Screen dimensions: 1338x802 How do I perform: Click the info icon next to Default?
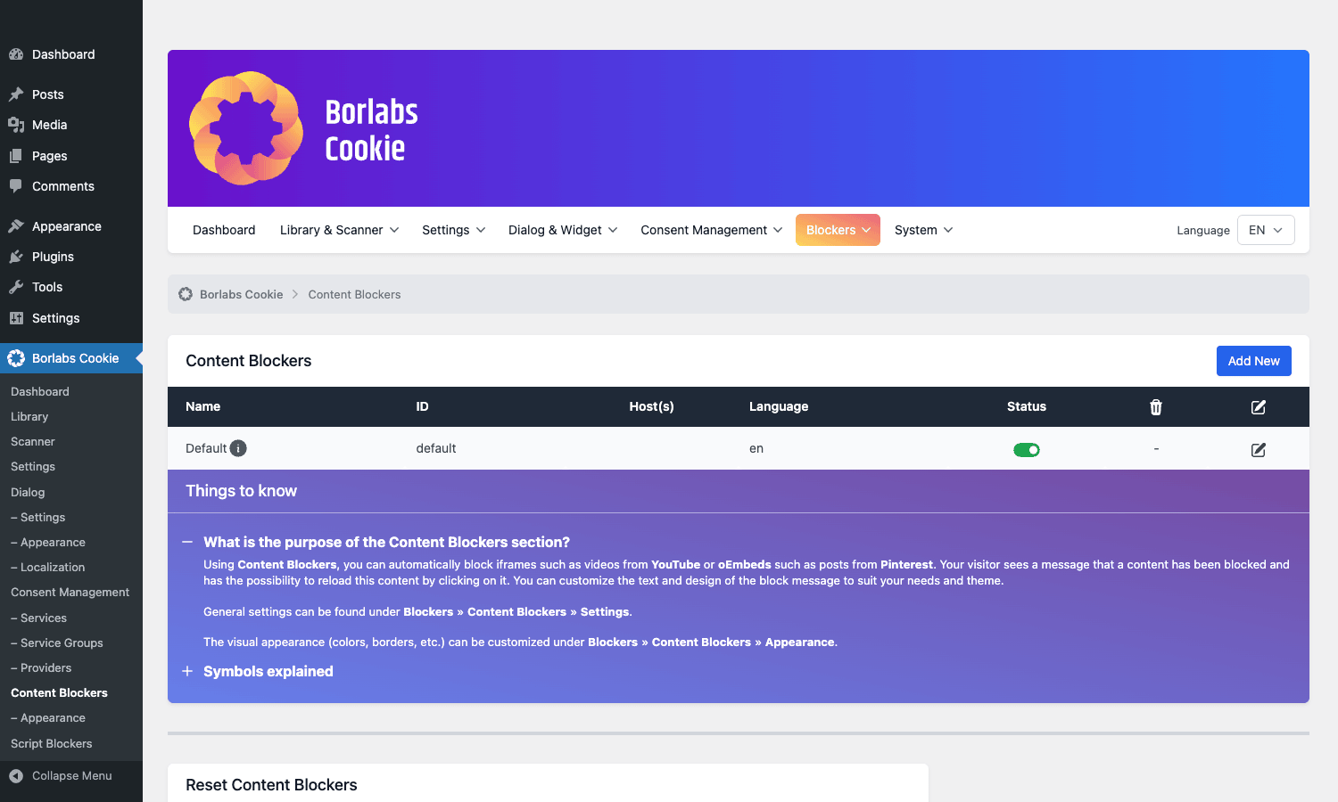point(238,448)
